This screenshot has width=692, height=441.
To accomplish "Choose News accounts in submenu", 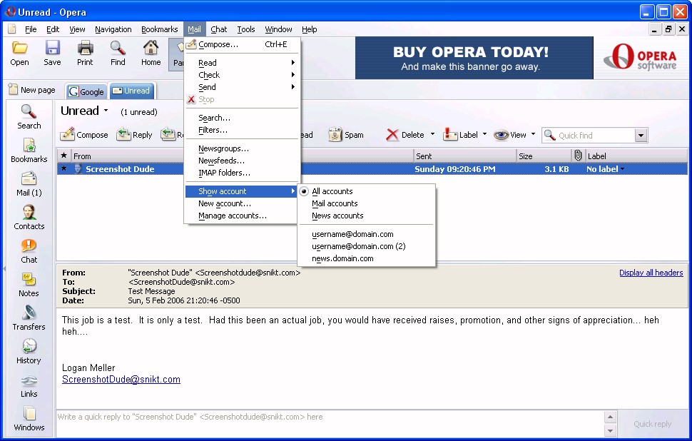I will point(337,216).
